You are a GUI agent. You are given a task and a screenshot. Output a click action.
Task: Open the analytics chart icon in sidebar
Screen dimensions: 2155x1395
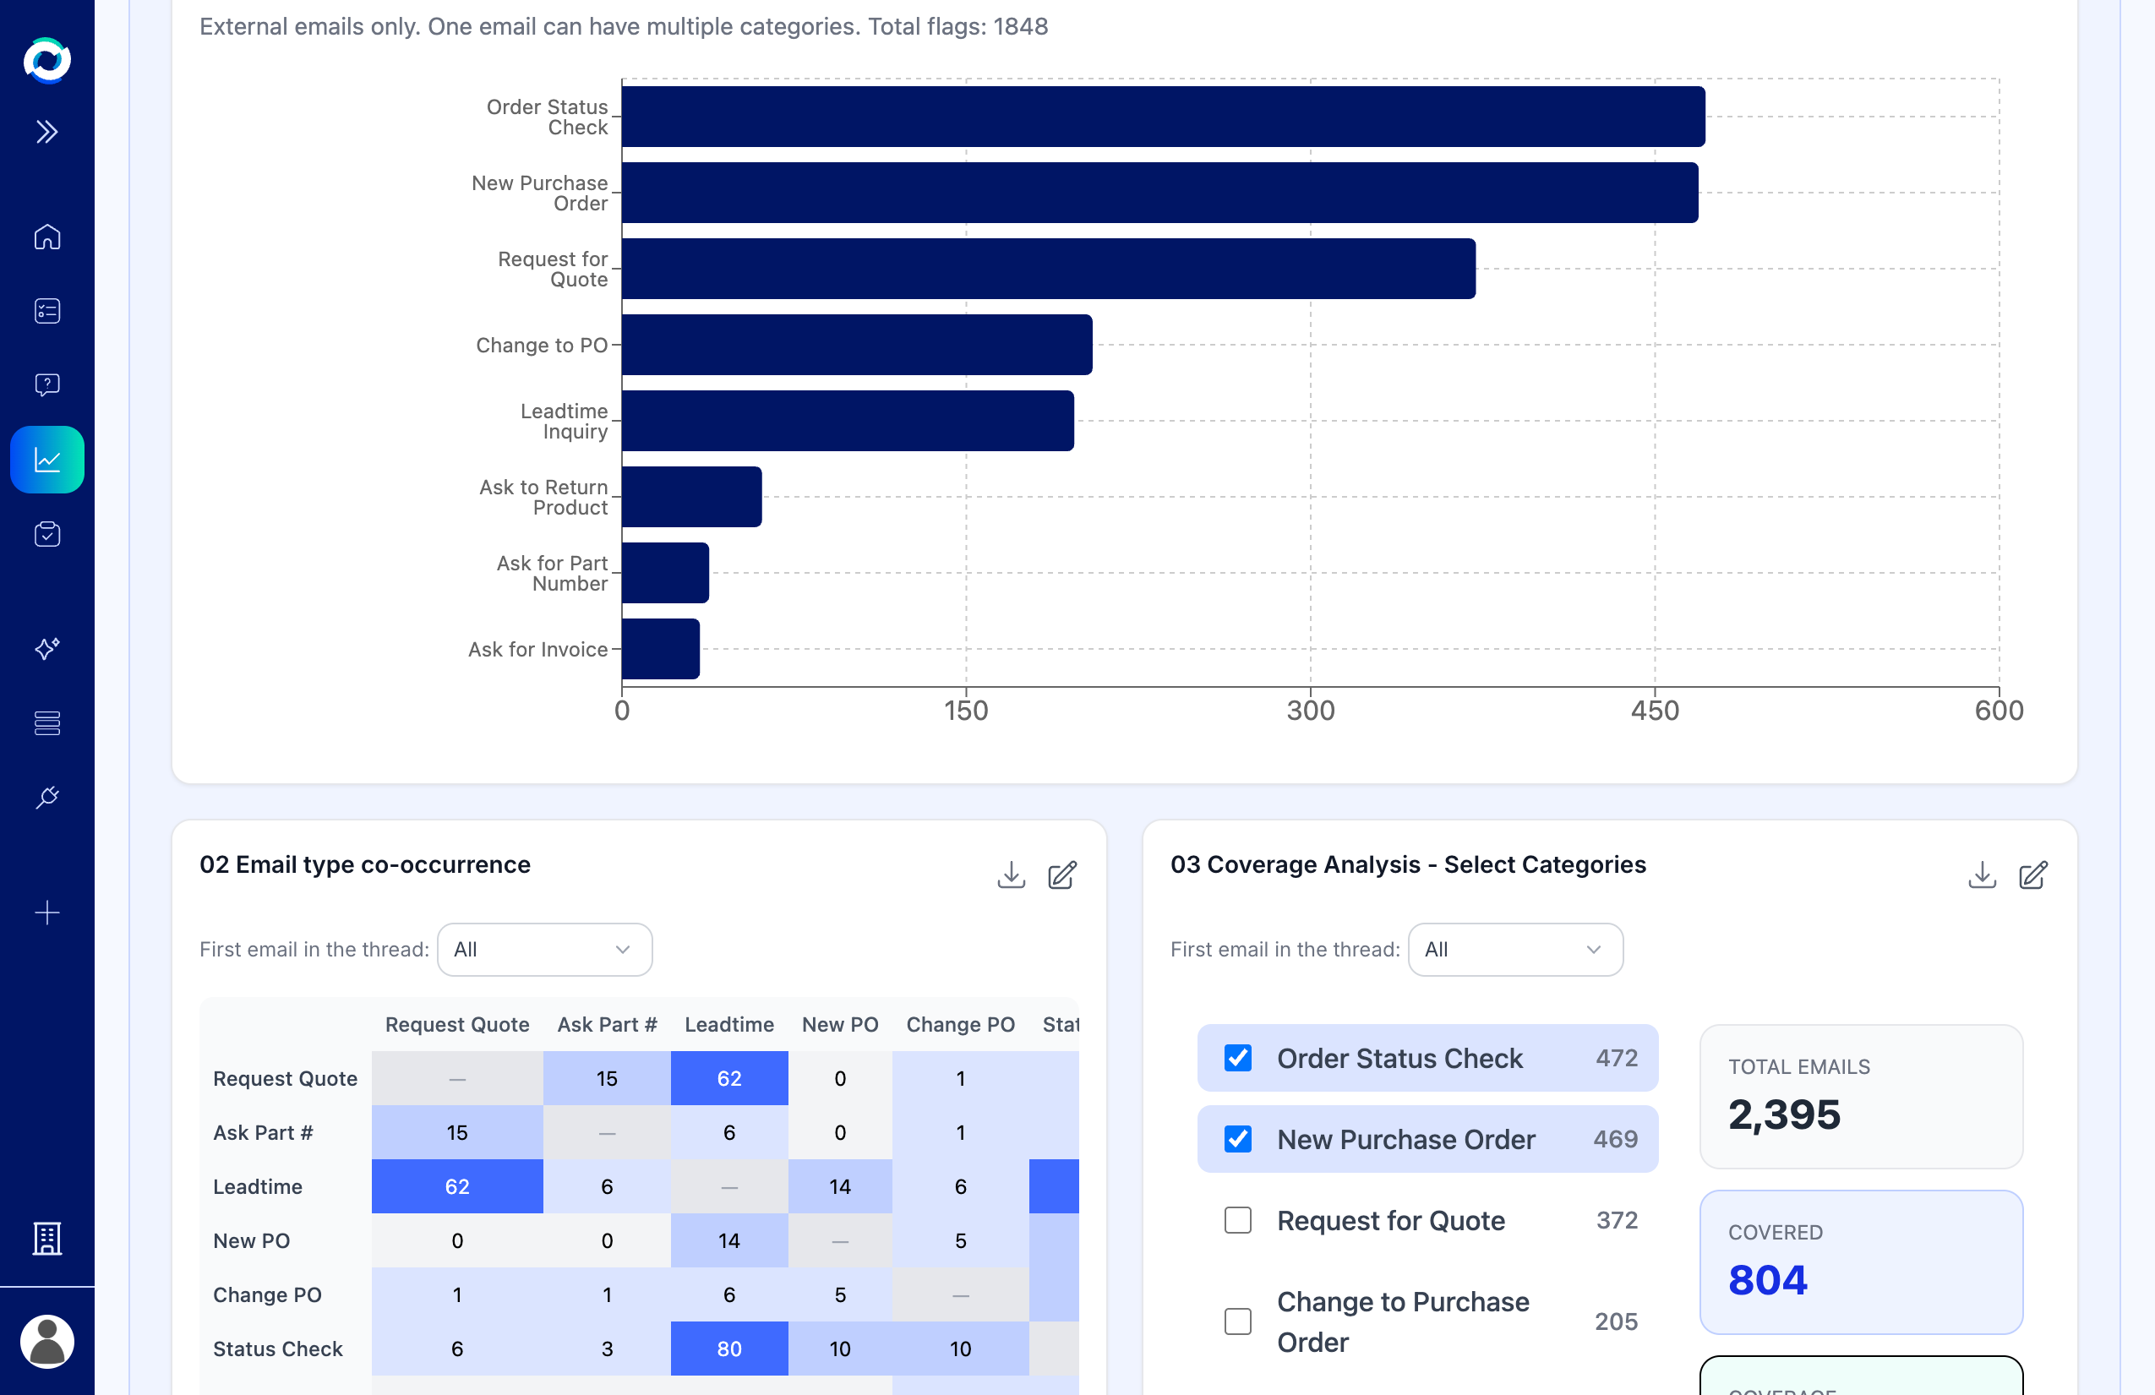(47, 460)
